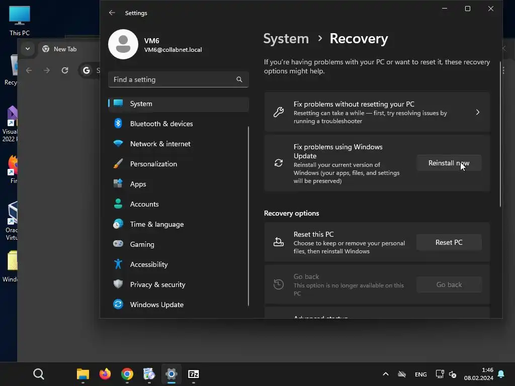515x386 pixels.
Task: Go to Personalization settings
Action: pos(179,164)
